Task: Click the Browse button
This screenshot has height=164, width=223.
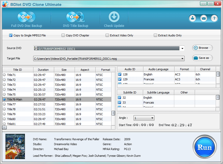Action: (x=202, y=48)
